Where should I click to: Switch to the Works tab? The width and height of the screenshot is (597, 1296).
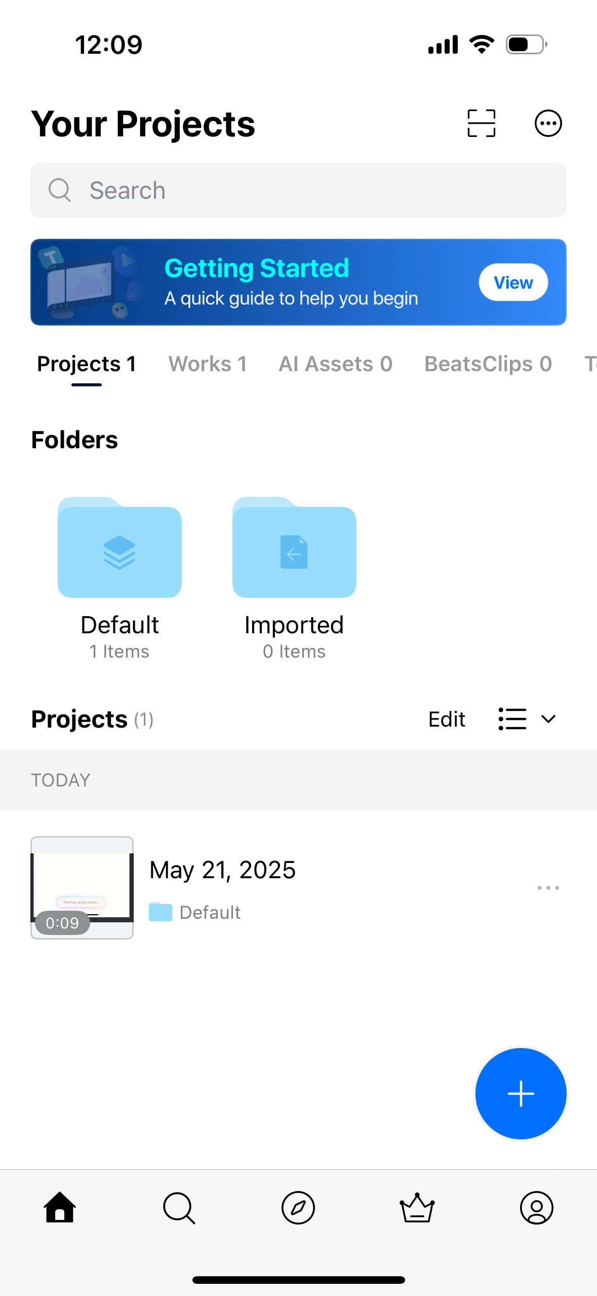208,364
